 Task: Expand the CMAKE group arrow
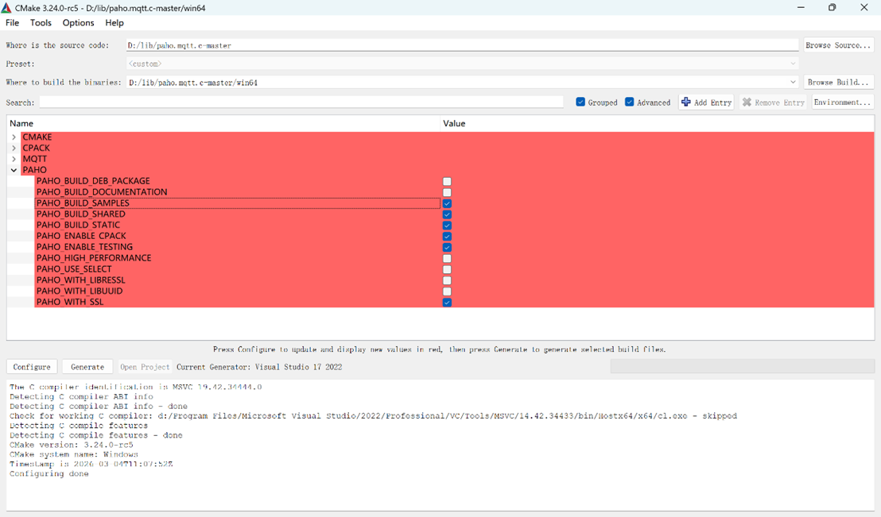pyautogui.click(x=14, y=137)
